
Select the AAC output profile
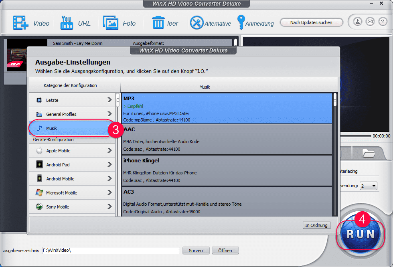click(227, 140)
